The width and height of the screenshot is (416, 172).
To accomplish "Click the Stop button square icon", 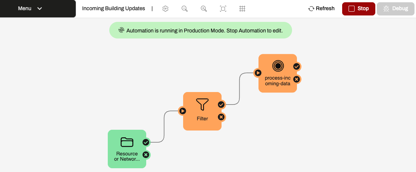I will (352, 9).
